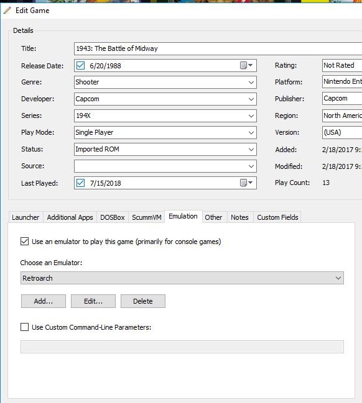Expand the Developer dropdown showing Capcom
The height and width of the screenshot is (403, 362).
(x=165, y=99)
